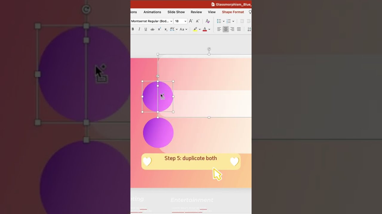Click the Glassmorphism_Blue document title
The height and width of the screenshot is (214, 382).
(233, 4)
